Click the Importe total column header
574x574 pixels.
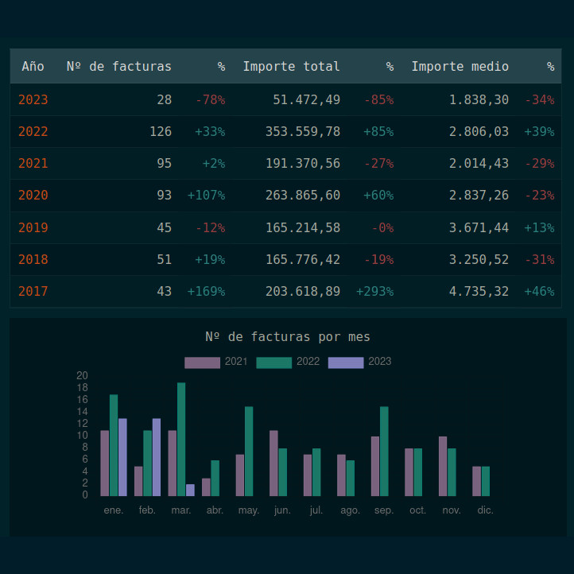coord(291,67)
